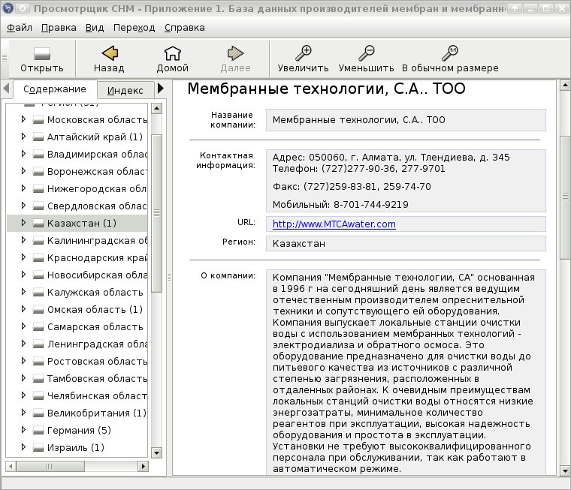Screen dimensions: 571x490
Task: Click the mobile line 'Мобильный: 8-701-744-9219'
Action: (340, 204)
